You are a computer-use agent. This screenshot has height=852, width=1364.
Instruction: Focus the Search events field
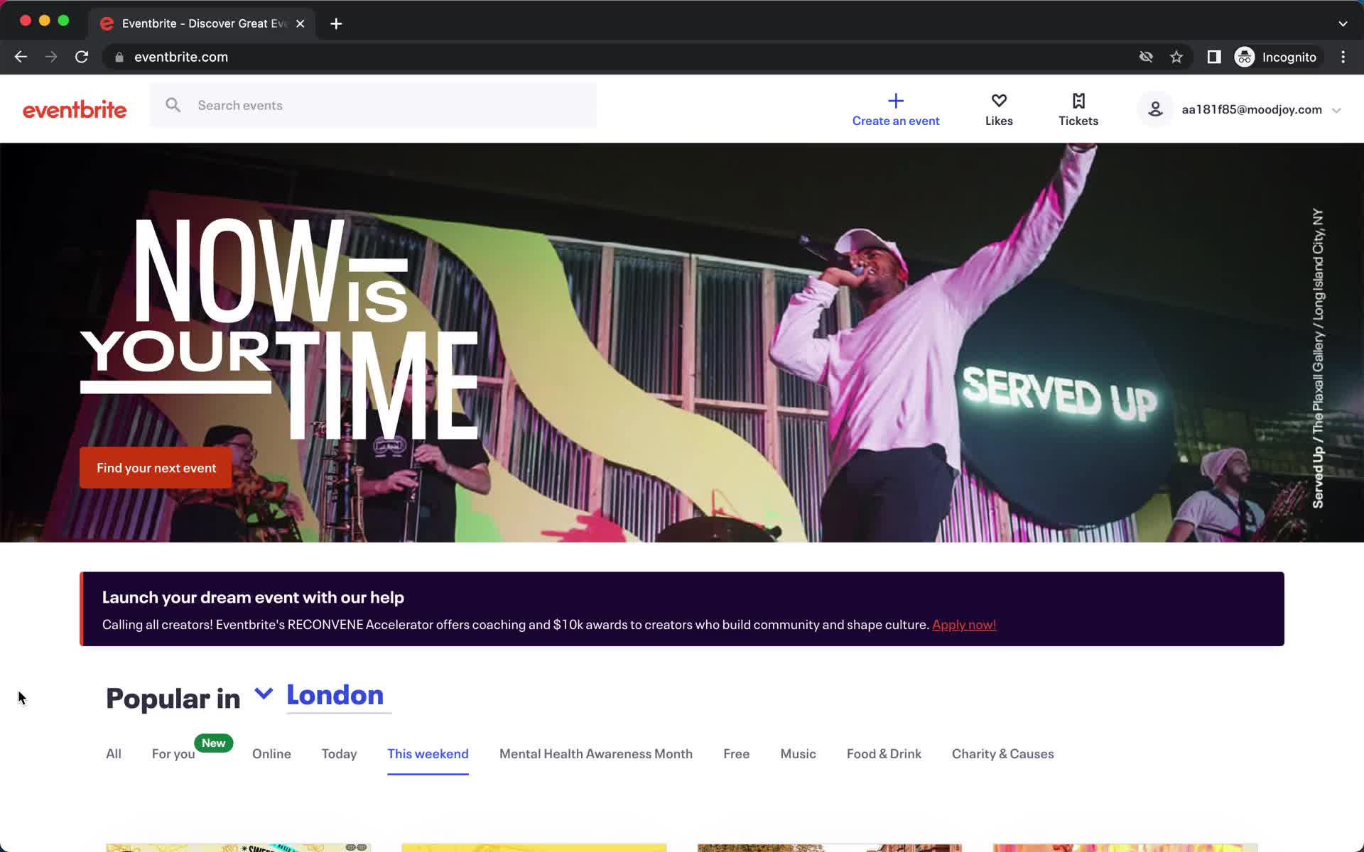pos(374,105)
